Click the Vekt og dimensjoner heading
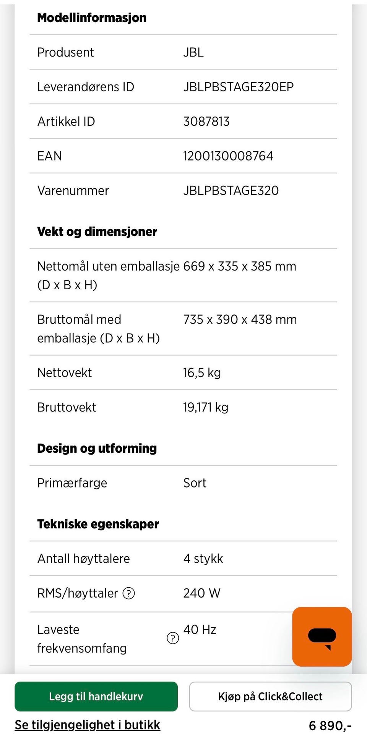This screenshot has width=367, height=742. tap(97, 232)
